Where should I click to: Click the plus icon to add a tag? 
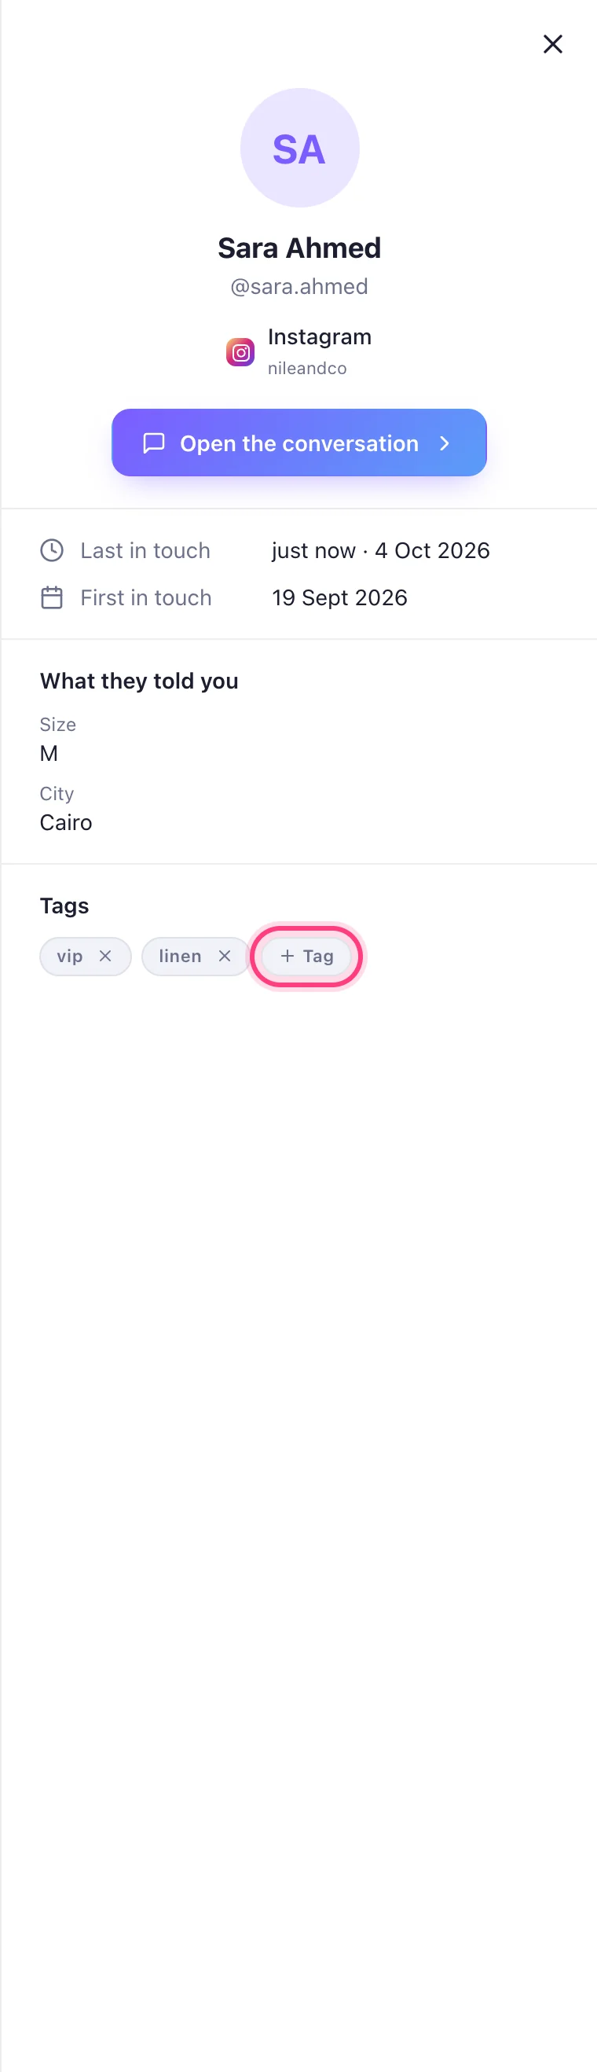[x=287, y=956]
